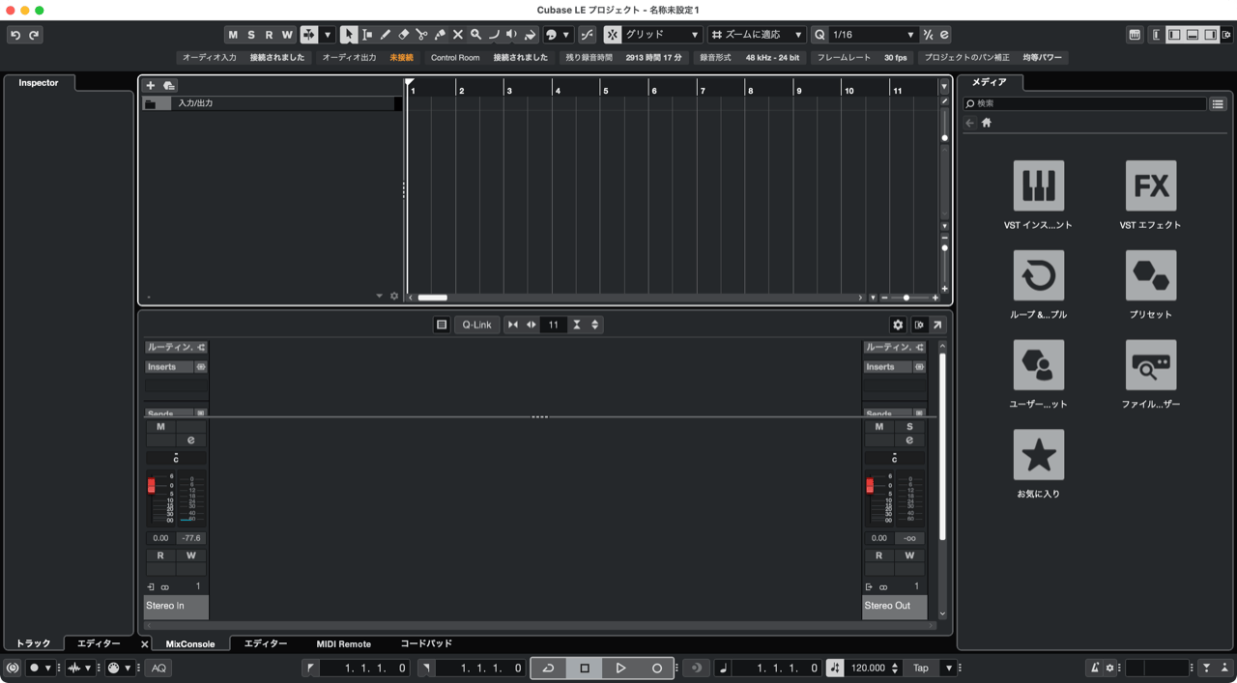Click the Q-Link button
This screenshot has width=1237, height=683.
pos(476,325)
